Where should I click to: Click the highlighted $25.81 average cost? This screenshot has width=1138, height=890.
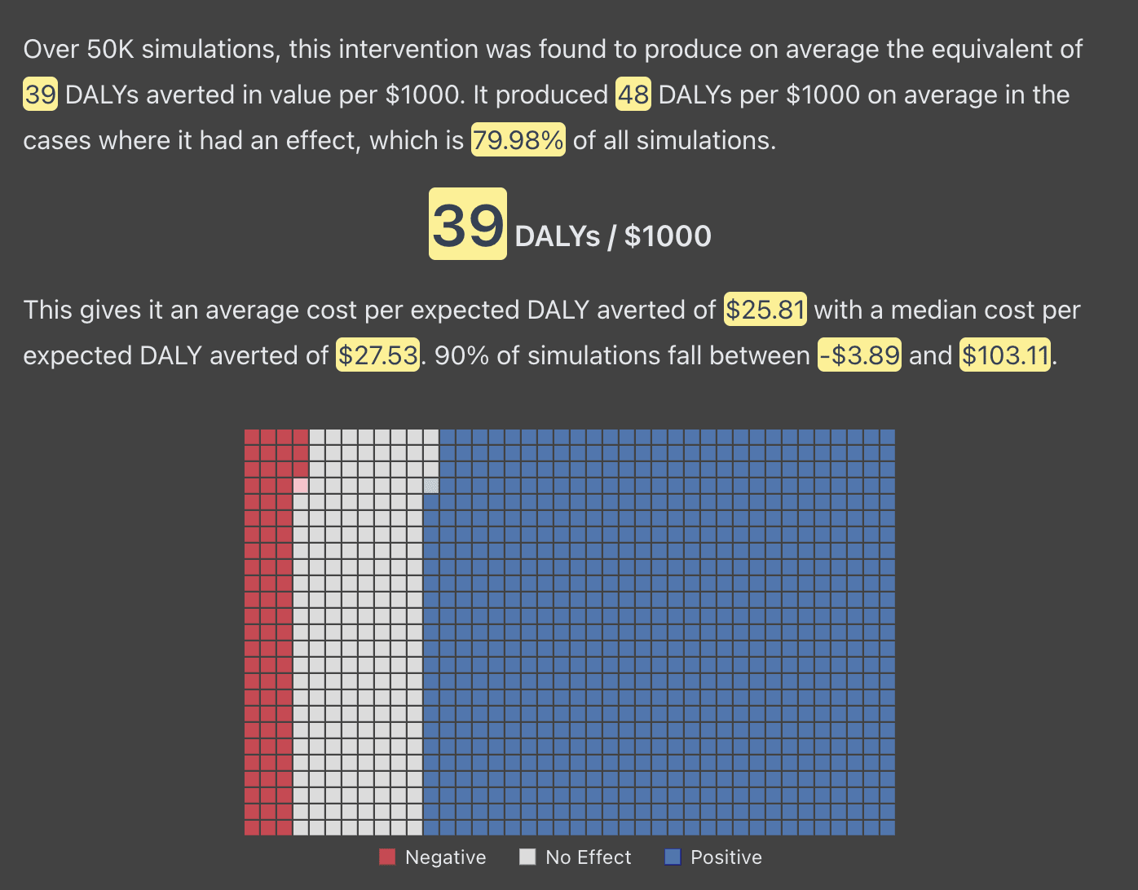point(765,310)
